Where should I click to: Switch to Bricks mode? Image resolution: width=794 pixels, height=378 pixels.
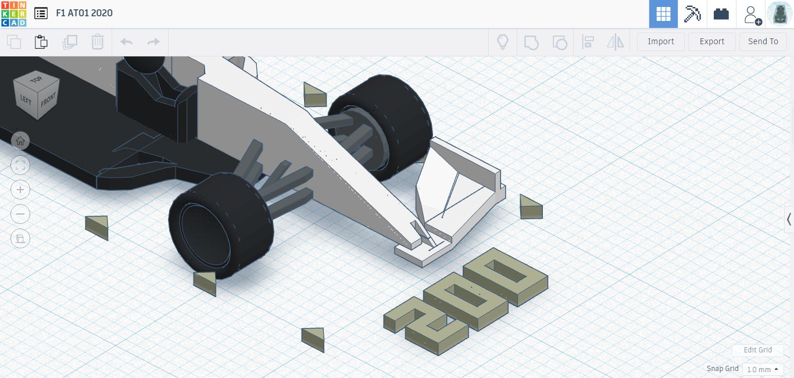pyautogui.click(x=721, y=14)
